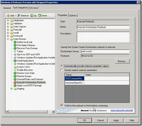Select the State Restore folder icon
Screen dimensions: 142x126
coord(11,39)
